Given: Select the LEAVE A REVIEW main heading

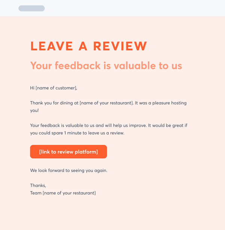Looking at the screenshot, I should tap(88, 46).
